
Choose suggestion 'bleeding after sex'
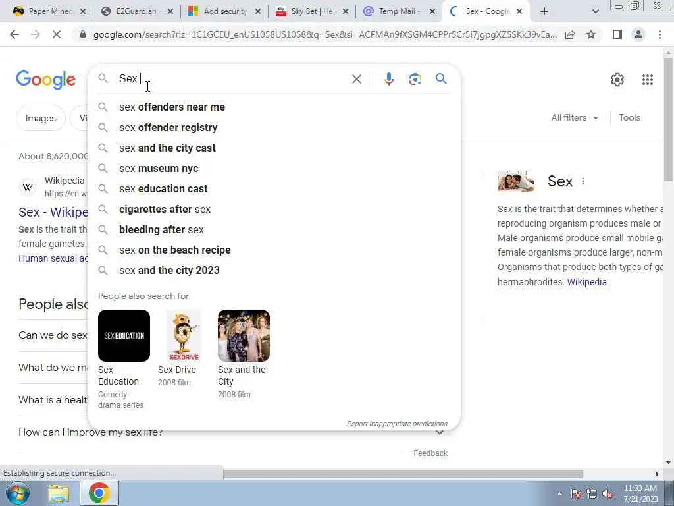(x=274, y=230)
